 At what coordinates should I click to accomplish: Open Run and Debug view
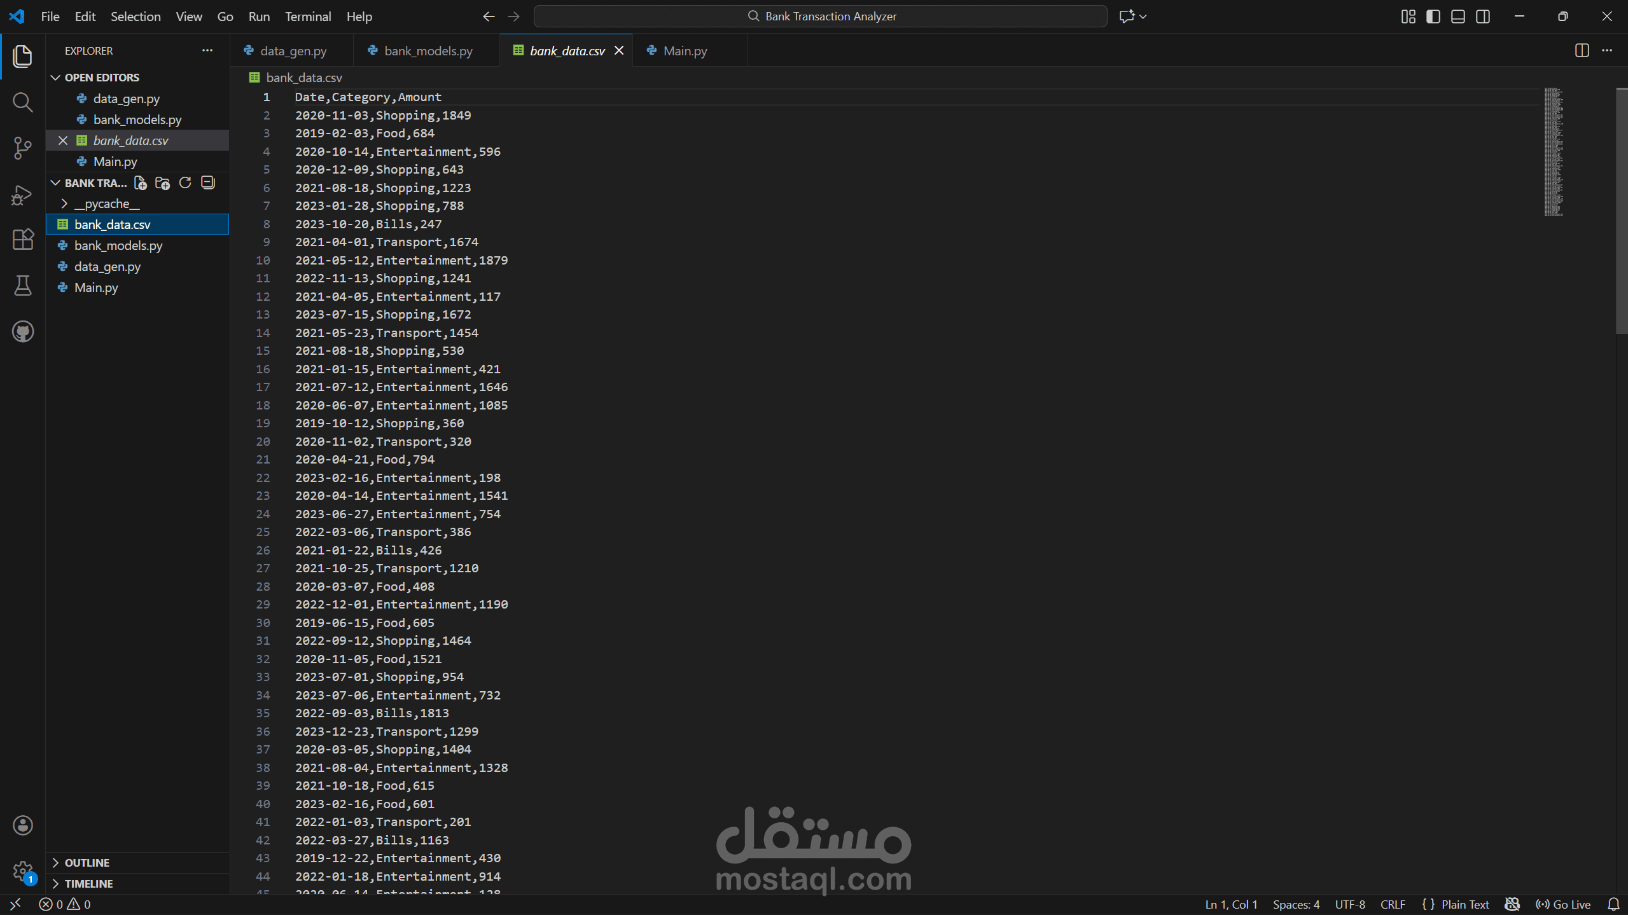point(23,195)
